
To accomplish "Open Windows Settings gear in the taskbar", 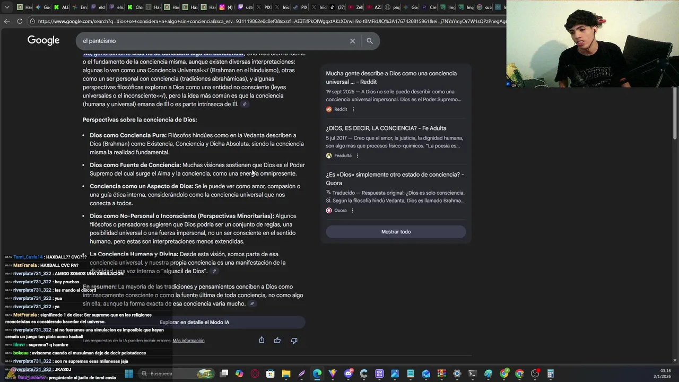I will coord(457,374).
